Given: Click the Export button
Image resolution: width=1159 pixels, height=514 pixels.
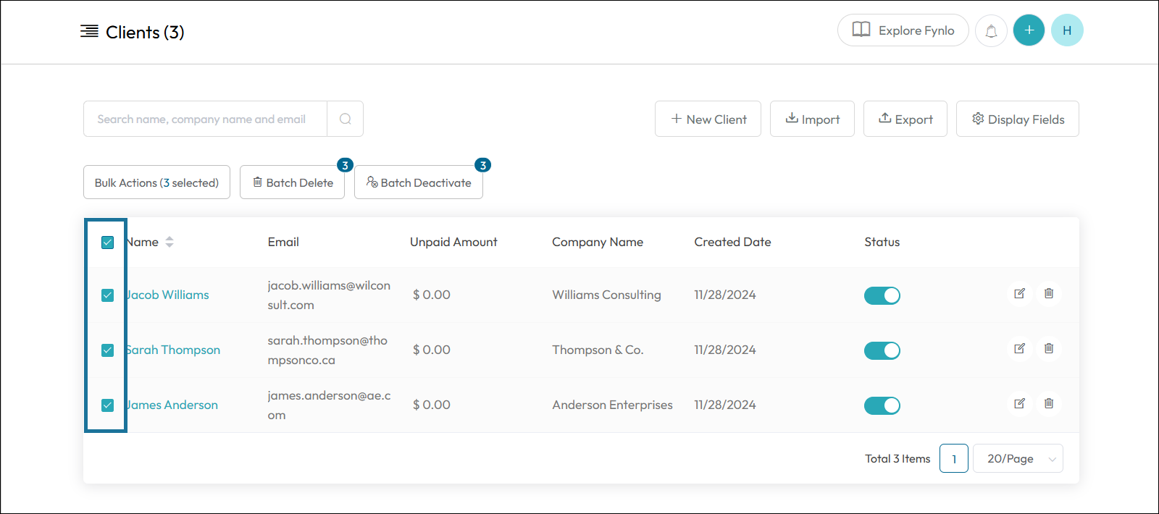Looking at the screenshot, I should tap(905, 119).
